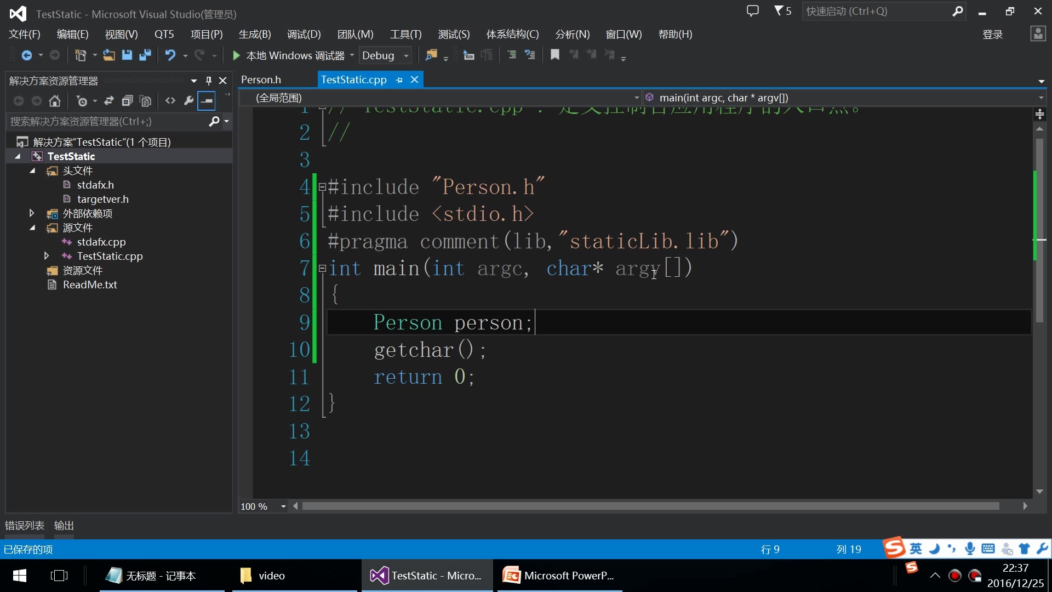
Task: Open the 调试(D) menu
Action: click(x=304, y=34)
